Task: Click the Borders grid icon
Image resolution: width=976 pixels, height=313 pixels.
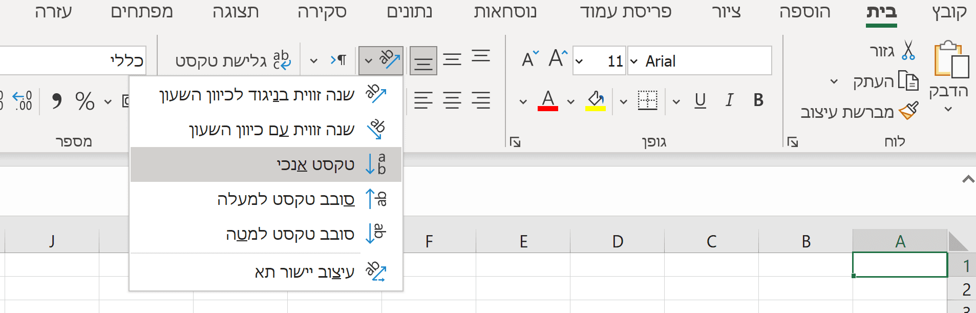Action: pos(647,100)
